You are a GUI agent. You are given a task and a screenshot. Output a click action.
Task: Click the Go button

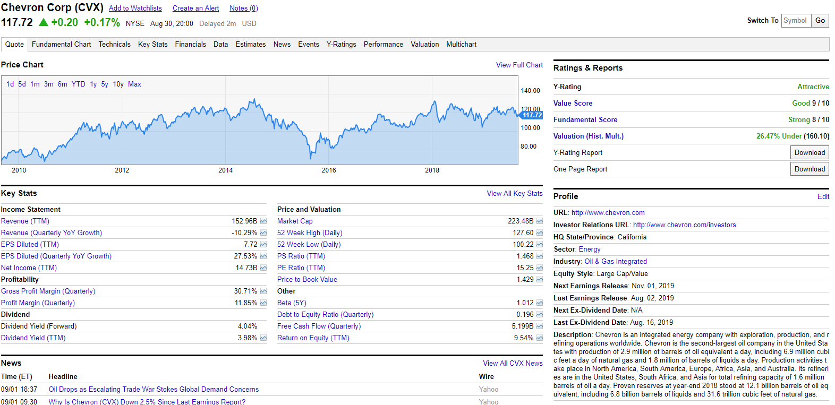pyautogui.click(x=820, y=21)
